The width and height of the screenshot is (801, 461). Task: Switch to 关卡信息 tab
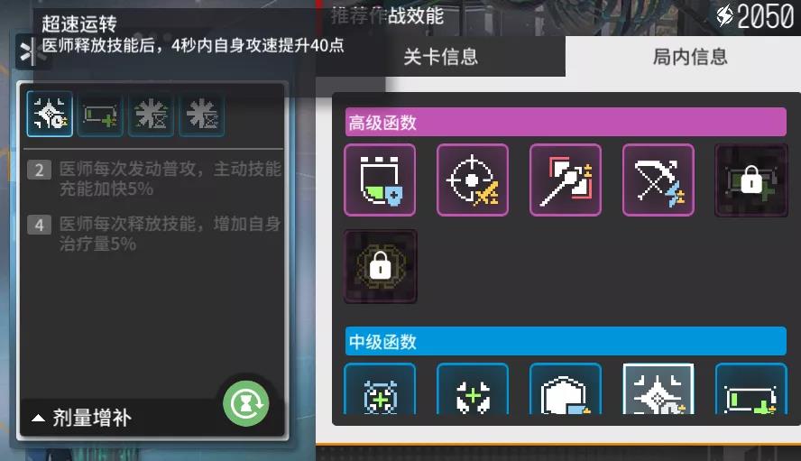coord(440,56)
